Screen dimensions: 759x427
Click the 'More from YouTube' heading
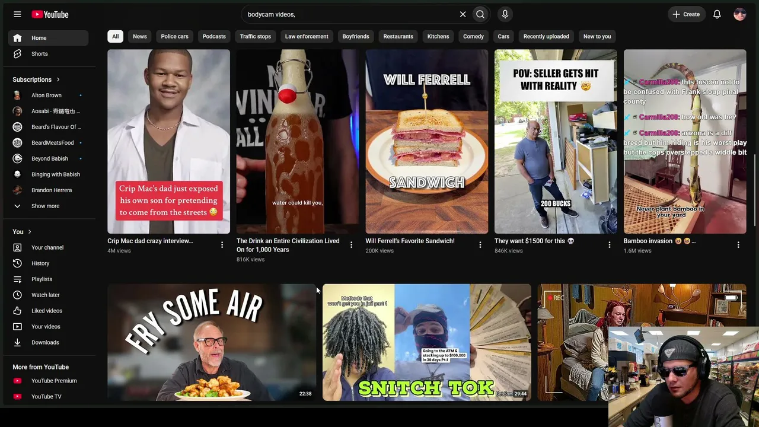coord(40,367)
